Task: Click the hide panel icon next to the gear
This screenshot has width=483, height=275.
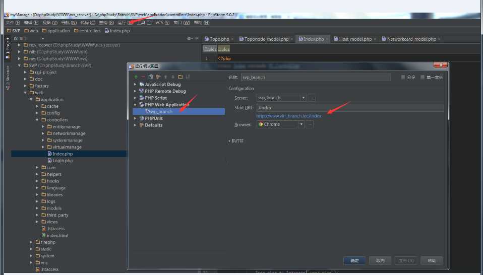Action: pos(197,39)
